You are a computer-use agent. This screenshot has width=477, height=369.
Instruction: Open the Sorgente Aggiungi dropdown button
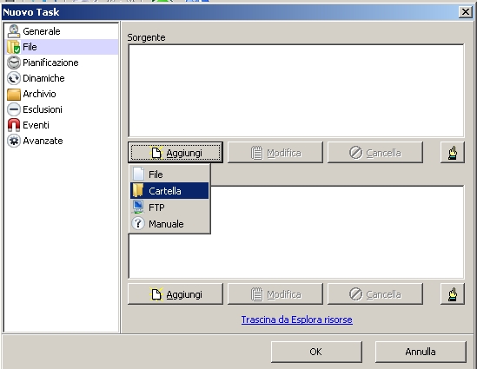(176, 153)
